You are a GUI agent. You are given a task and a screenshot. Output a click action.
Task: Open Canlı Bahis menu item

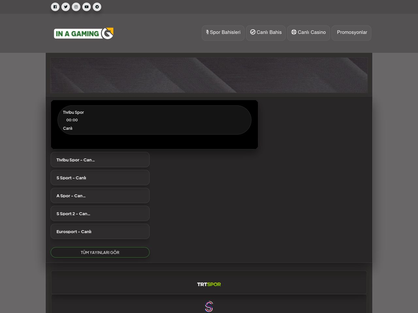tap(266, 33)
